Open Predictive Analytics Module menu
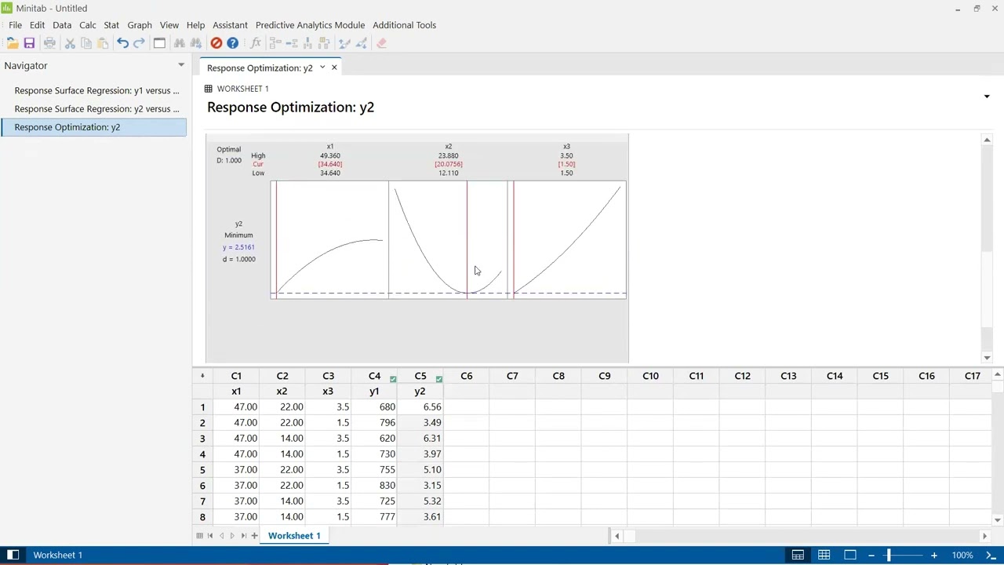 tap(310, 25)
